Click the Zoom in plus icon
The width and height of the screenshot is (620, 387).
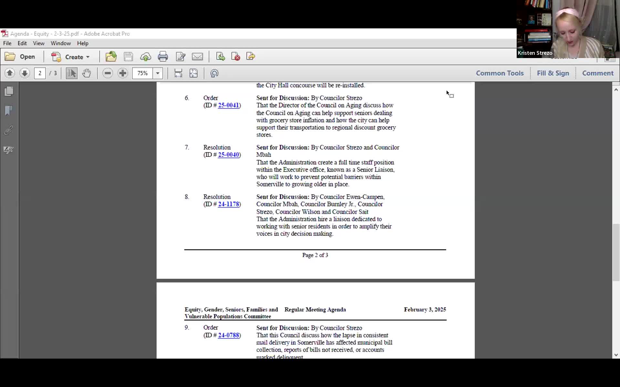(123, 73)
